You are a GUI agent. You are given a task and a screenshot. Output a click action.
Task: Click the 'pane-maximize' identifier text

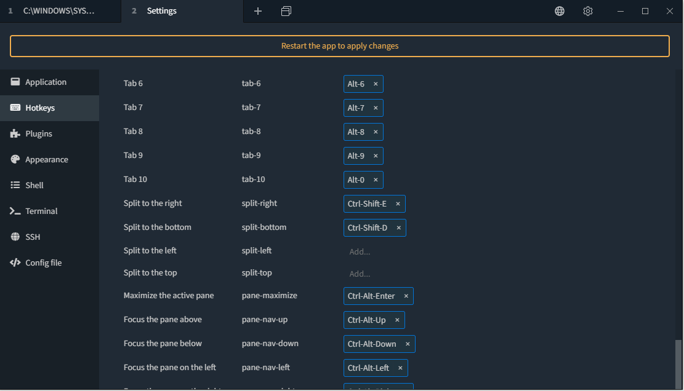point(270,296)
